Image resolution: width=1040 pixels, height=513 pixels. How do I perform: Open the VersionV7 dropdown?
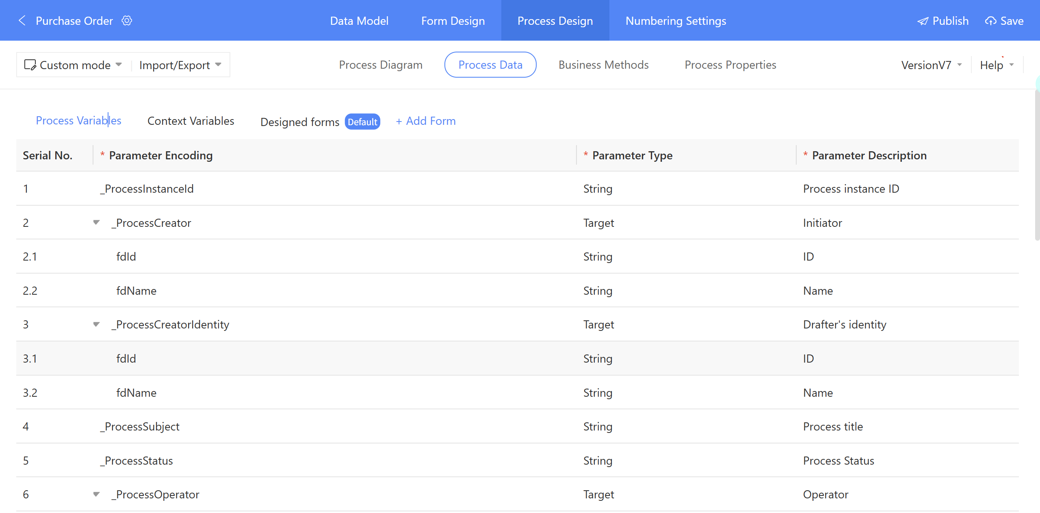(x=931, y=65)
